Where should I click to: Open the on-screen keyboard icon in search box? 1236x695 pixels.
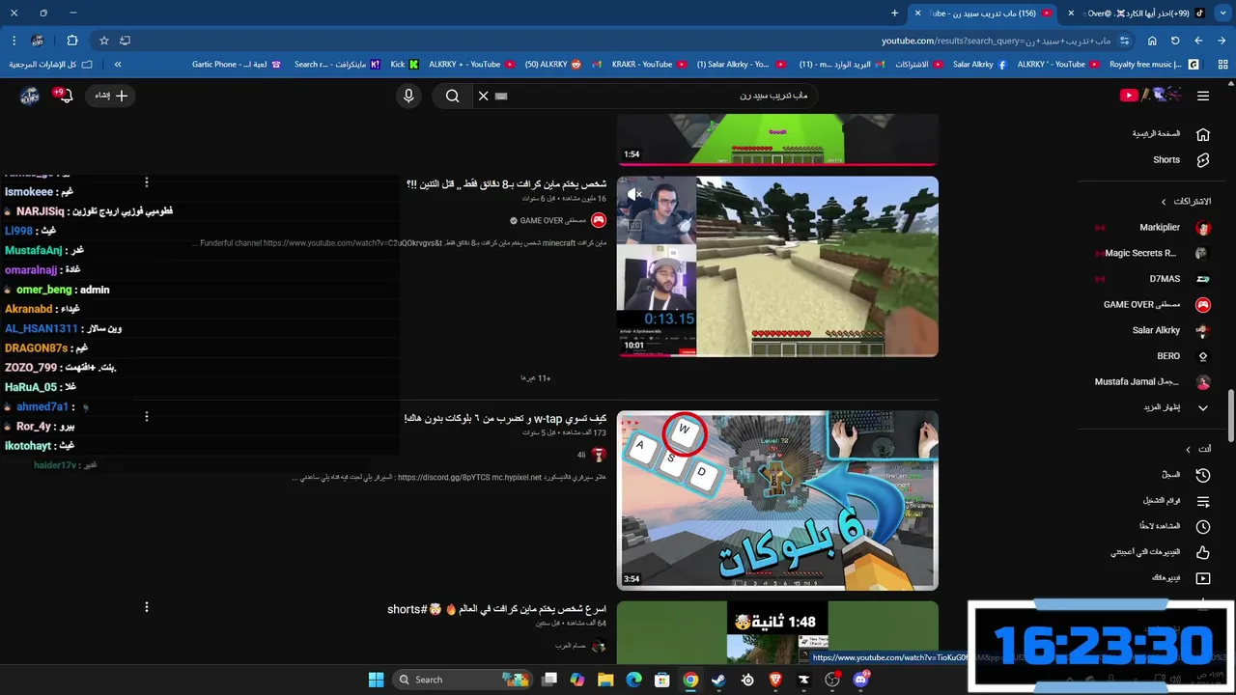(x=501, y=96)
